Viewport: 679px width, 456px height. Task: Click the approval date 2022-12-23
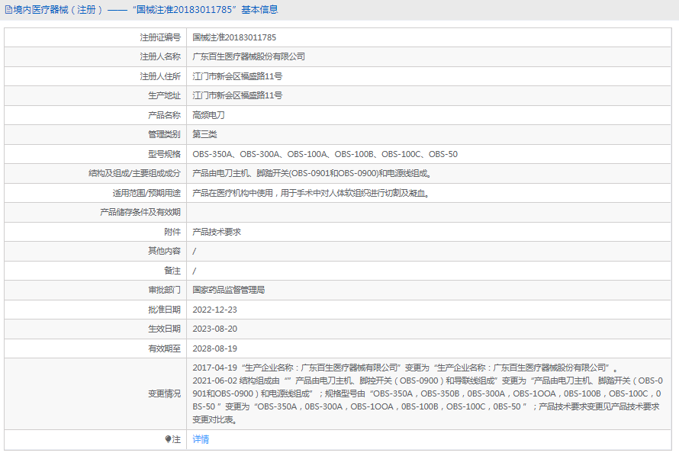click(x=215, y=310)
